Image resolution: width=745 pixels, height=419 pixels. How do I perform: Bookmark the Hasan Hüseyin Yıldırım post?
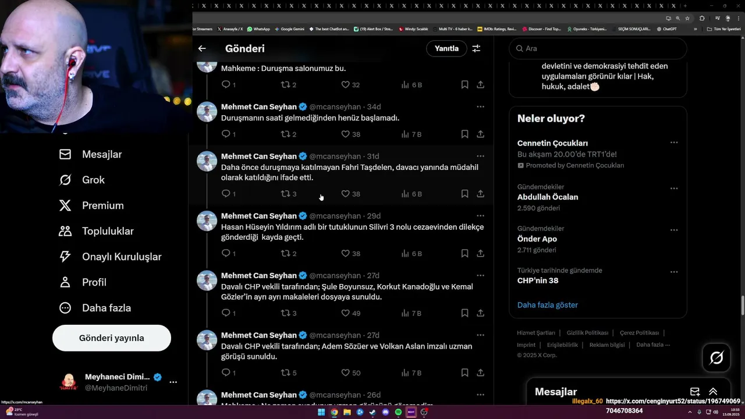point(464,253)
